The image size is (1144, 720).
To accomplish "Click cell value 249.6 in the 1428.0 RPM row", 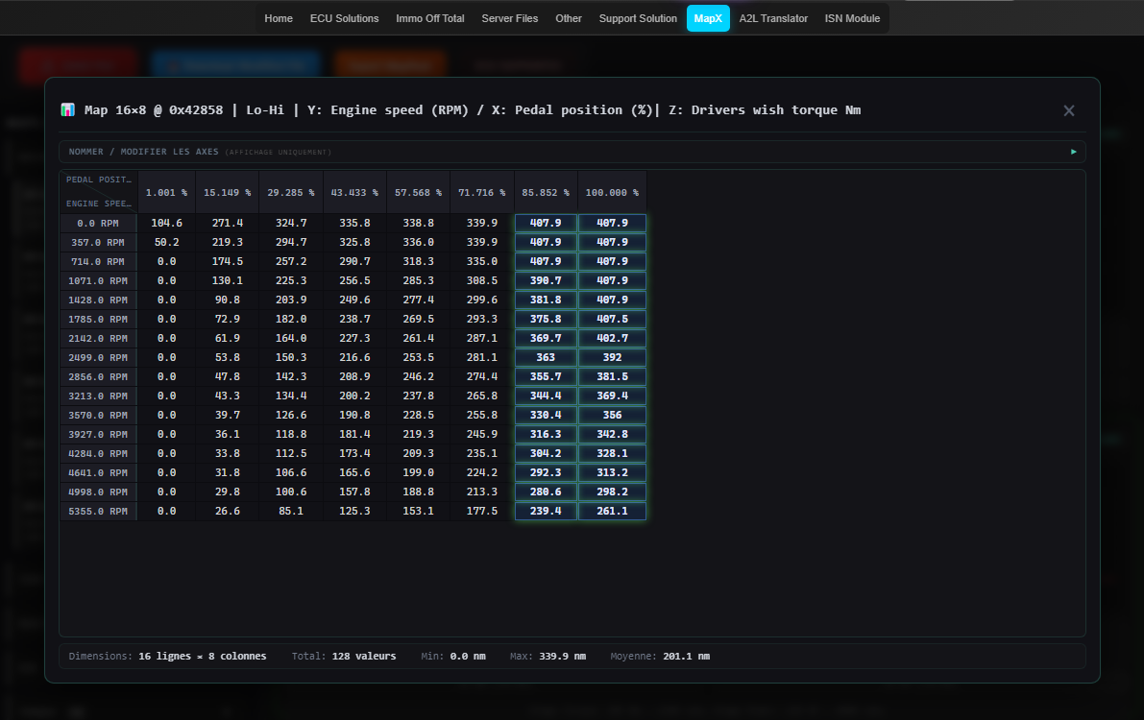I will coord(354,300).
